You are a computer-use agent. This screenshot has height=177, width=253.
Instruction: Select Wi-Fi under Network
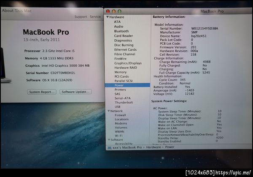click(x=118, y=136)
